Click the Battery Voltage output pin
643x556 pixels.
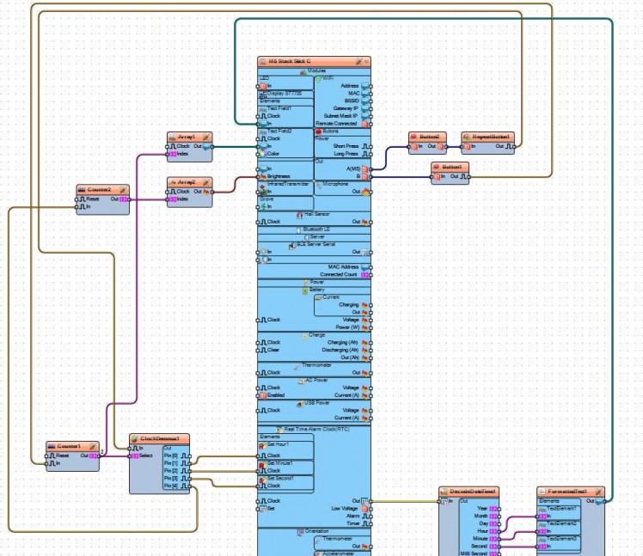[x=370, y=321]
